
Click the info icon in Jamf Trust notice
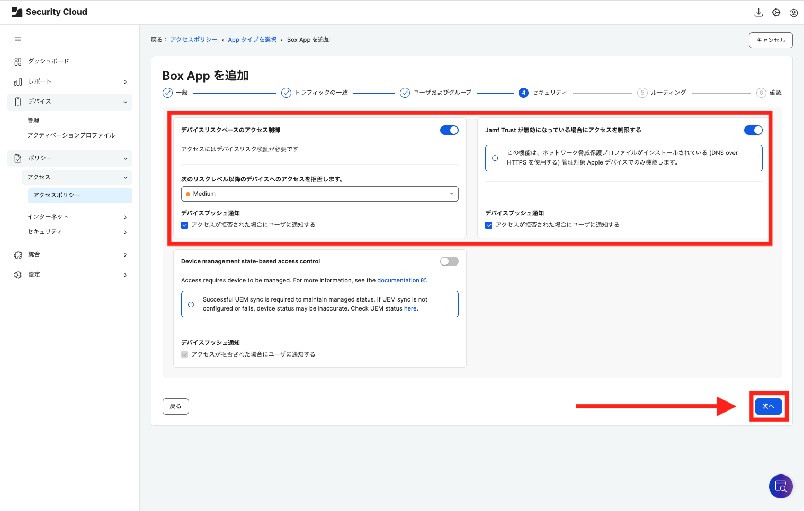[x=495, y=158]
